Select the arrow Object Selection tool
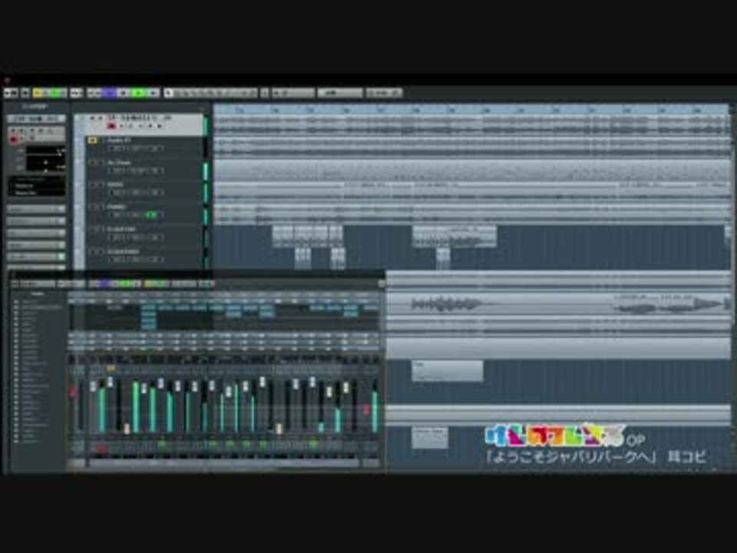This screenshot has height=553, width=737. pyautogui.click(x=168, y=93)
